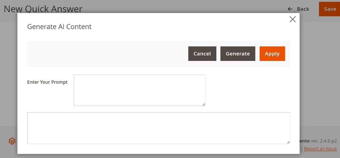Apply the generated AI content

(272, 54)
